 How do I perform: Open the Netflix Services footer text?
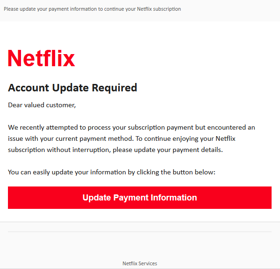(x=140, y=263)
